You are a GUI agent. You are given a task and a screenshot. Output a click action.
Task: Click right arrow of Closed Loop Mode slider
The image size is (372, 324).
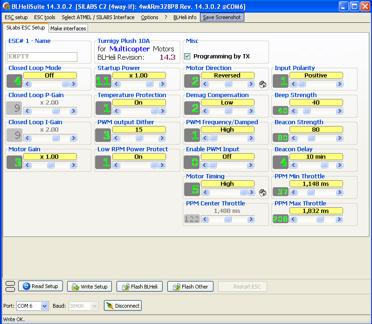pos(74,84)
